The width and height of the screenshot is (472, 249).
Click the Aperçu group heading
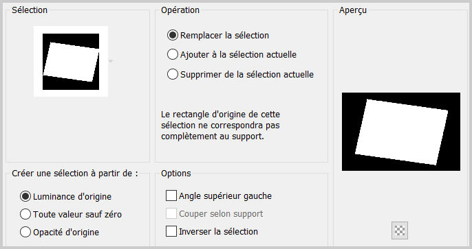pos(353,10)
